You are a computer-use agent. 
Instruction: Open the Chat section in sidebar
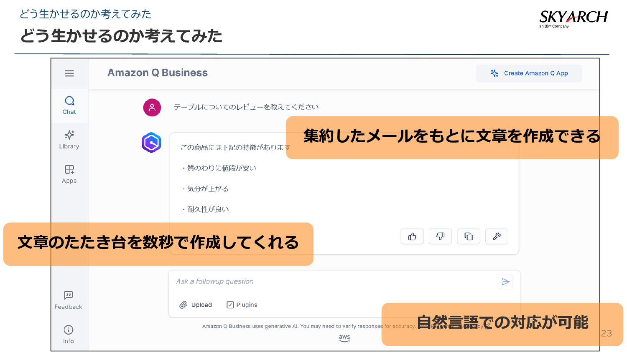pyautogui.click(x=69, y=106)
